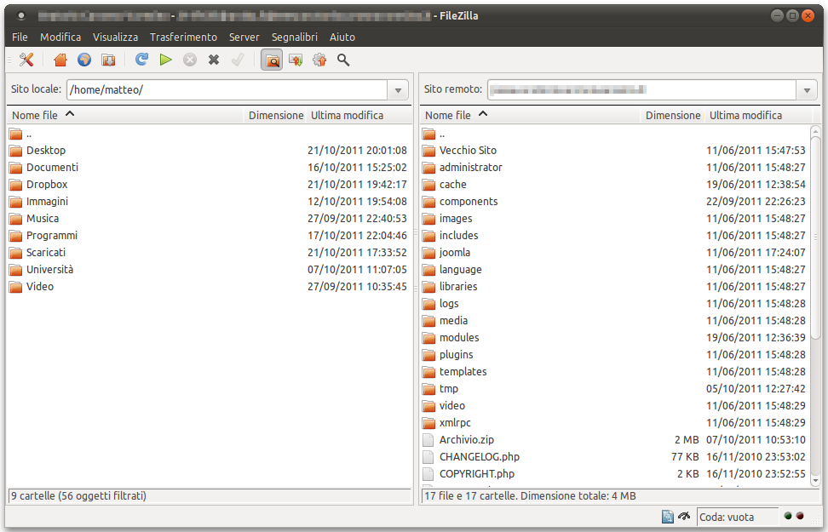Select the local Video folder

pos(209,287)
